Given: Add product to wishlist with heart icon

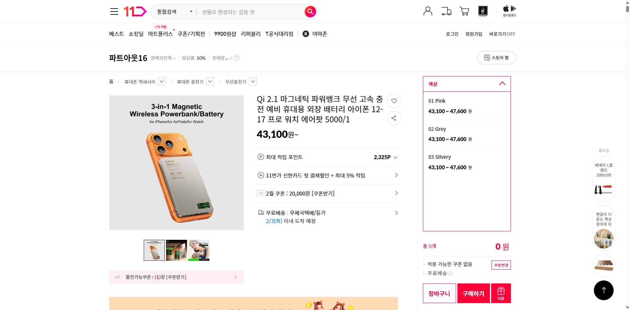Looking at the screenshot, I should [x=394, y=101].
